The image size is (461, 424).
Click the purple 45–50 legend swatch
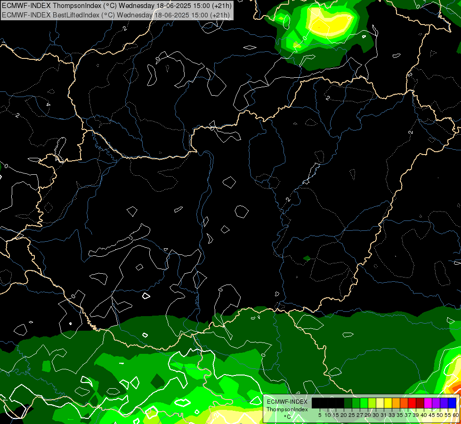[x=436, y=403]
